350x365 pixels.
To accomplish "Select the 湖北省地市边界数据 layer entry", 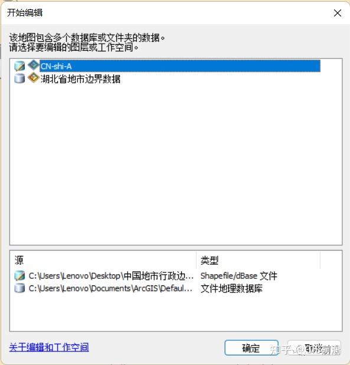I will [x=80, y=79].
